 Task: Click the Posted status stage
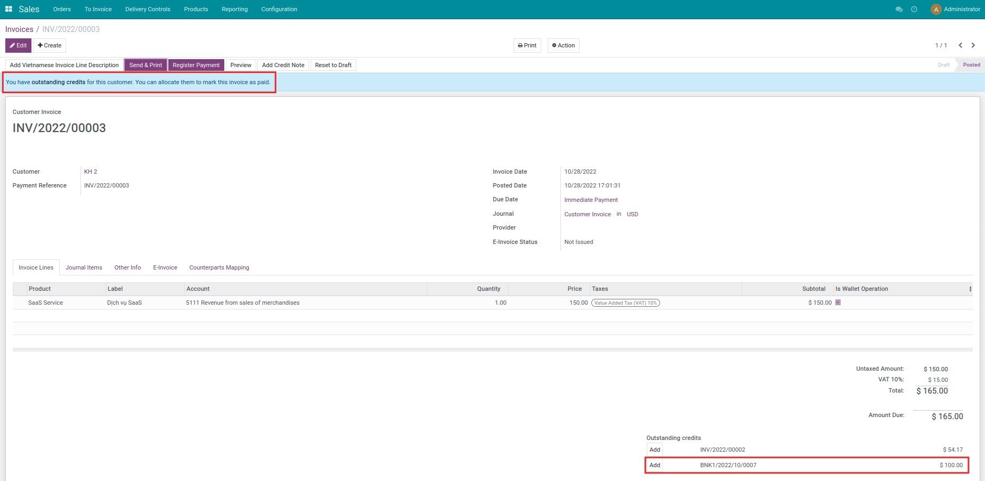[x=971, y=65]
